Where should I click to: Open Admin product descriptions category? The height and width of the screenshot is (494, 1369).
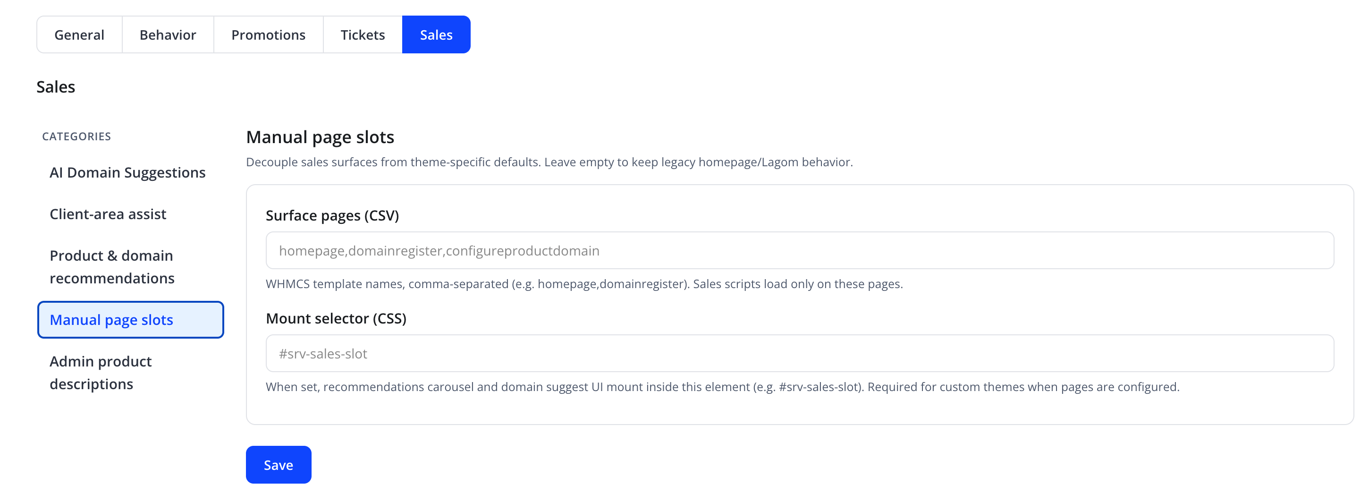(131, 372)
